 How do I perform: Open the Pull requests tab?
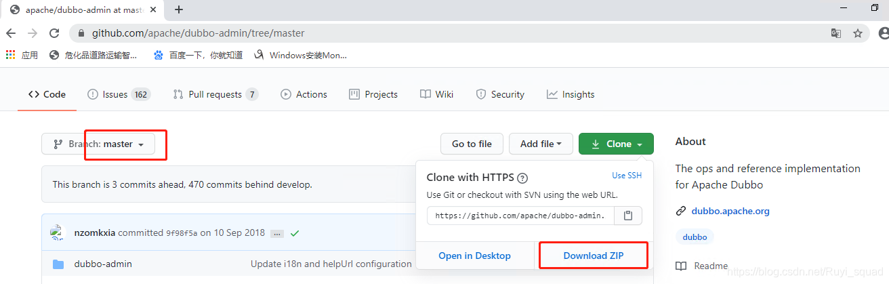pos(215,94)
